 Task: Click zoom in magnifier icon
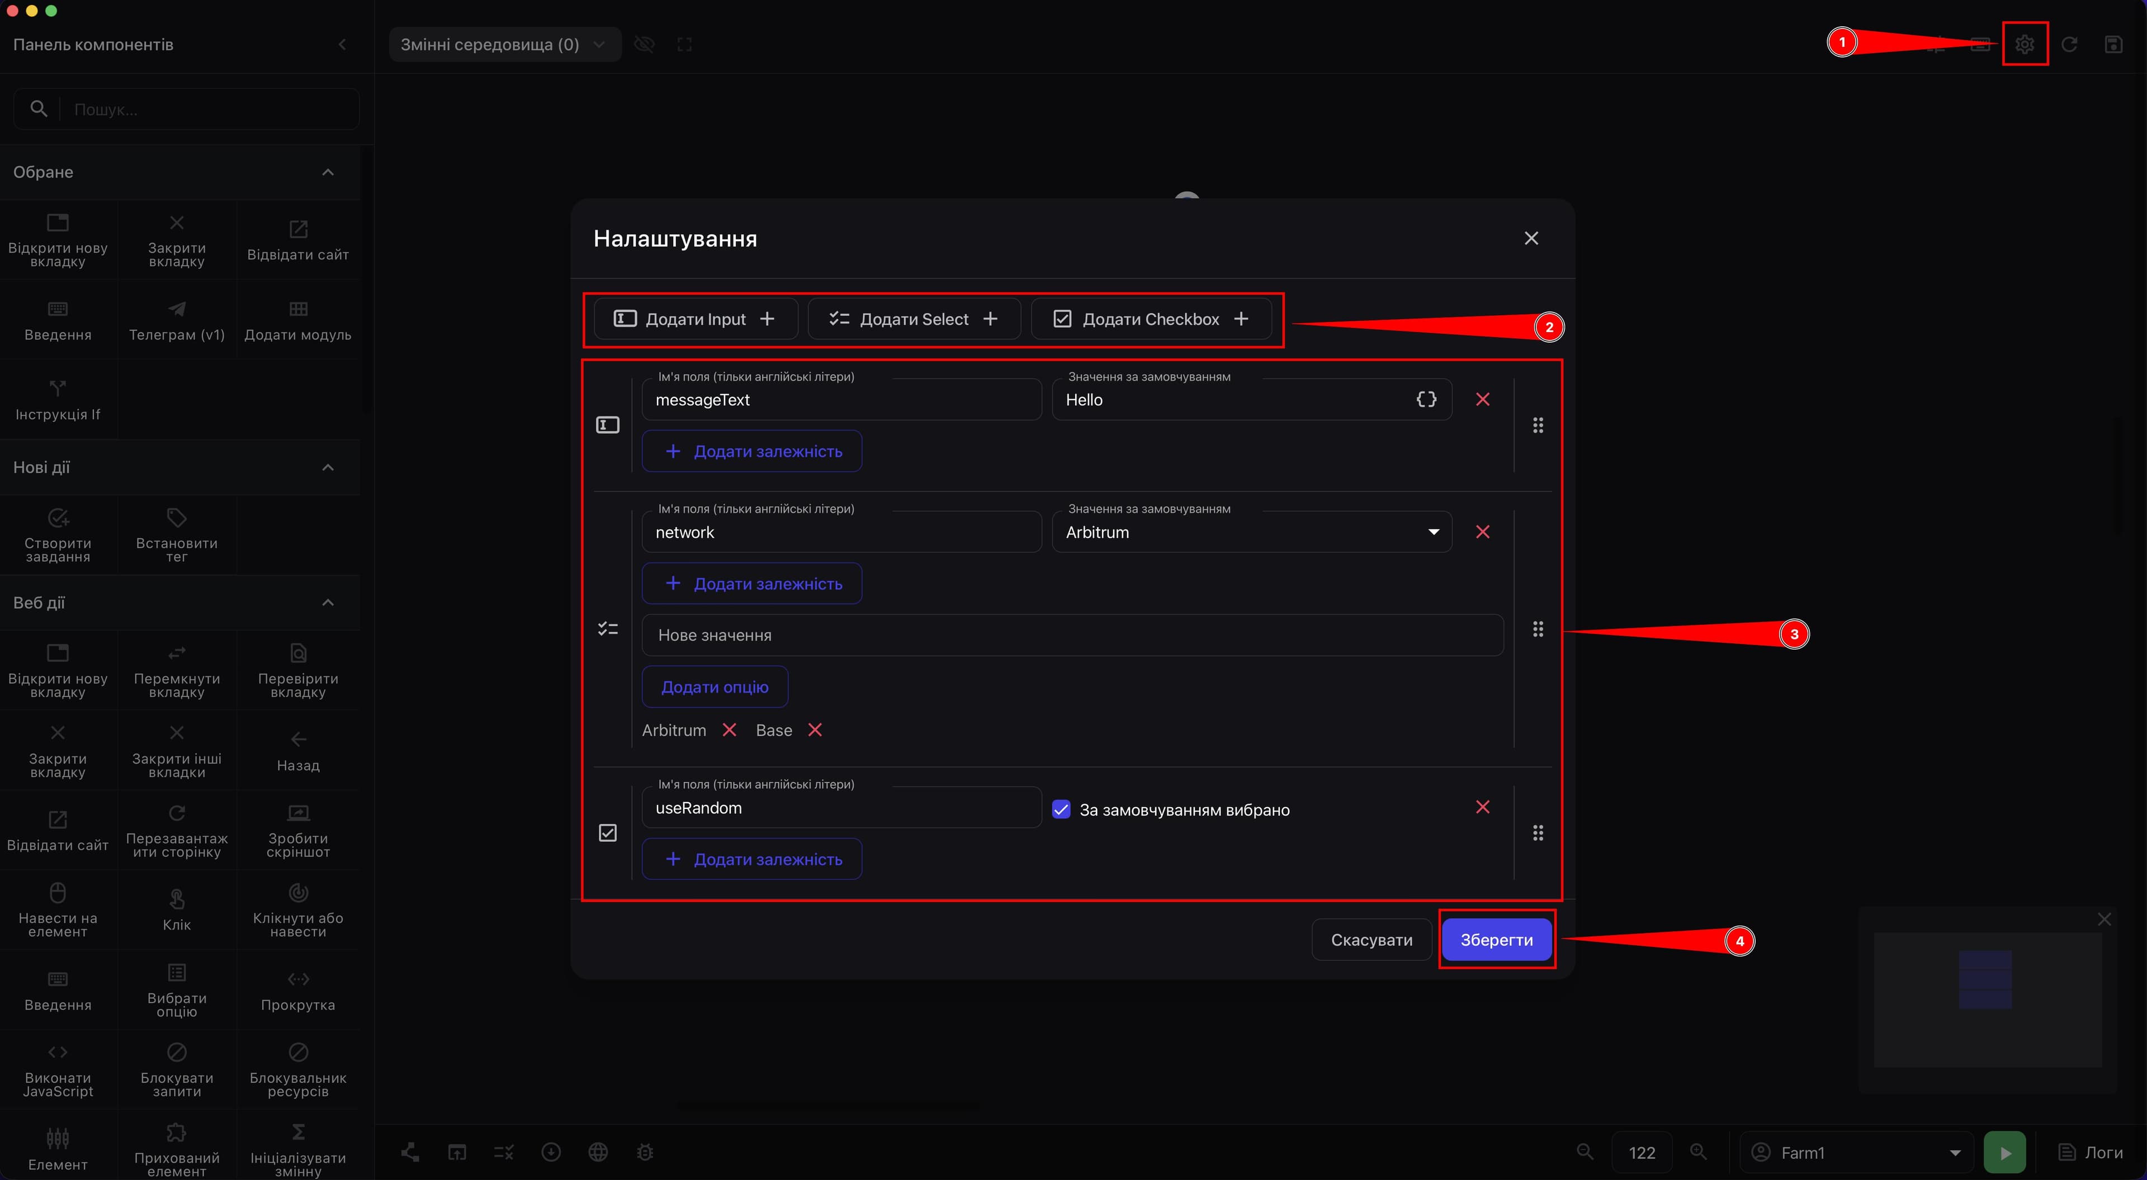coord(1698,1151)
